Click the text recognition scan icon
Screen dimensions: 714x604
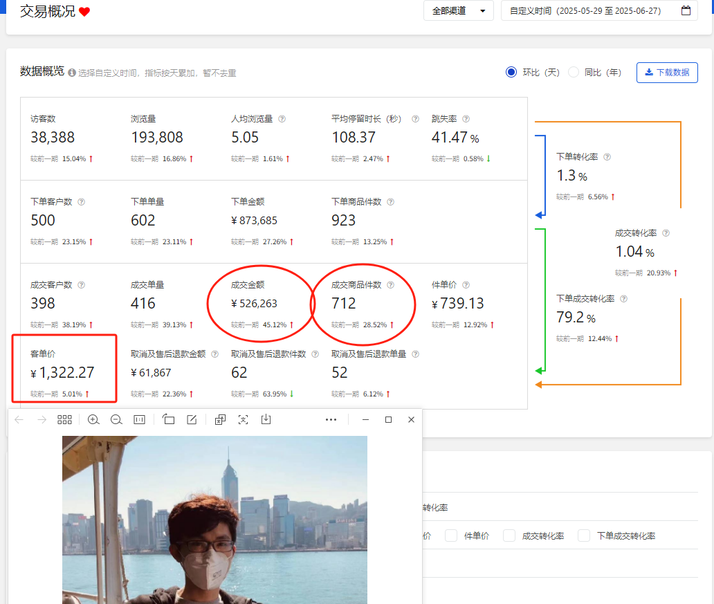coord(243,420)
